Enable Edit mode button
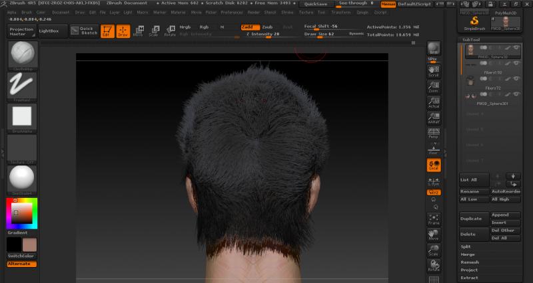 coord(107,31)
